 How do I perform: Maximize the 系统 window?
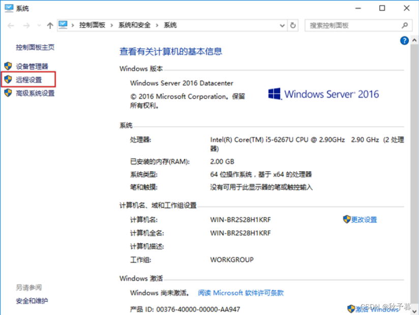(x=382, y=8)
